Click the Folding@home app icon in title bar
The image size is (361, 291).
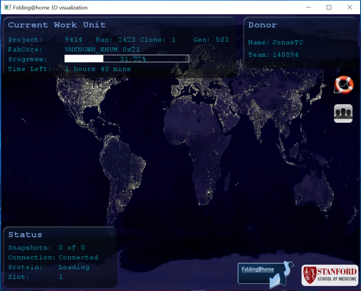click(8, 7)
